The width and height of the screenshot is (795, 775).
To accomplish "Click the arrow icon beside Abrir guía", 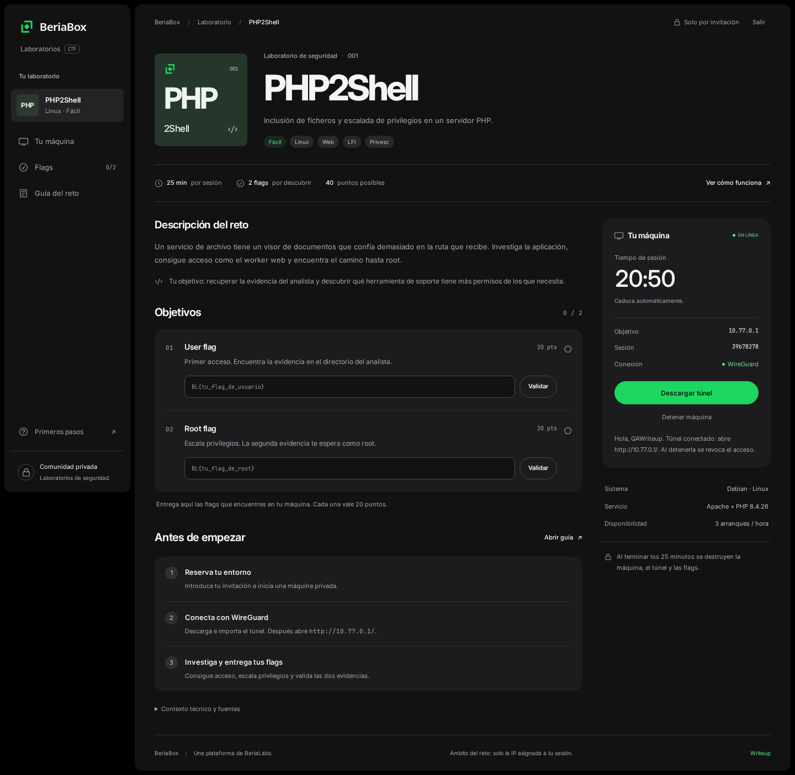I will click(x=580, y=538).
